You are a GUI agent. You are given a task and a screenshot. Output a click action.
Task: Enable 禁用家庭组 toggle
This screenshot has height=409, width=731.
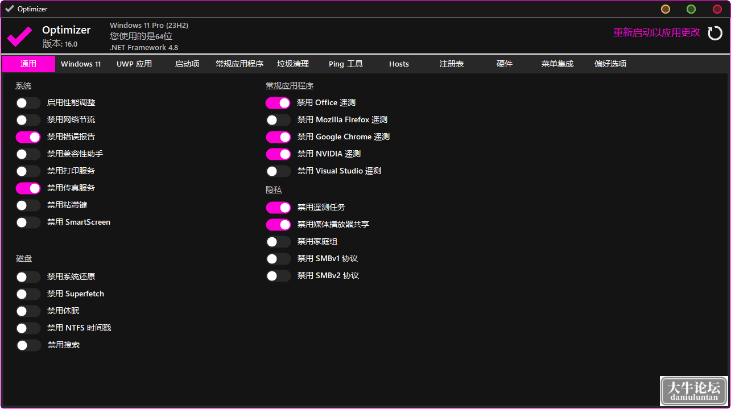coord(278,242)
